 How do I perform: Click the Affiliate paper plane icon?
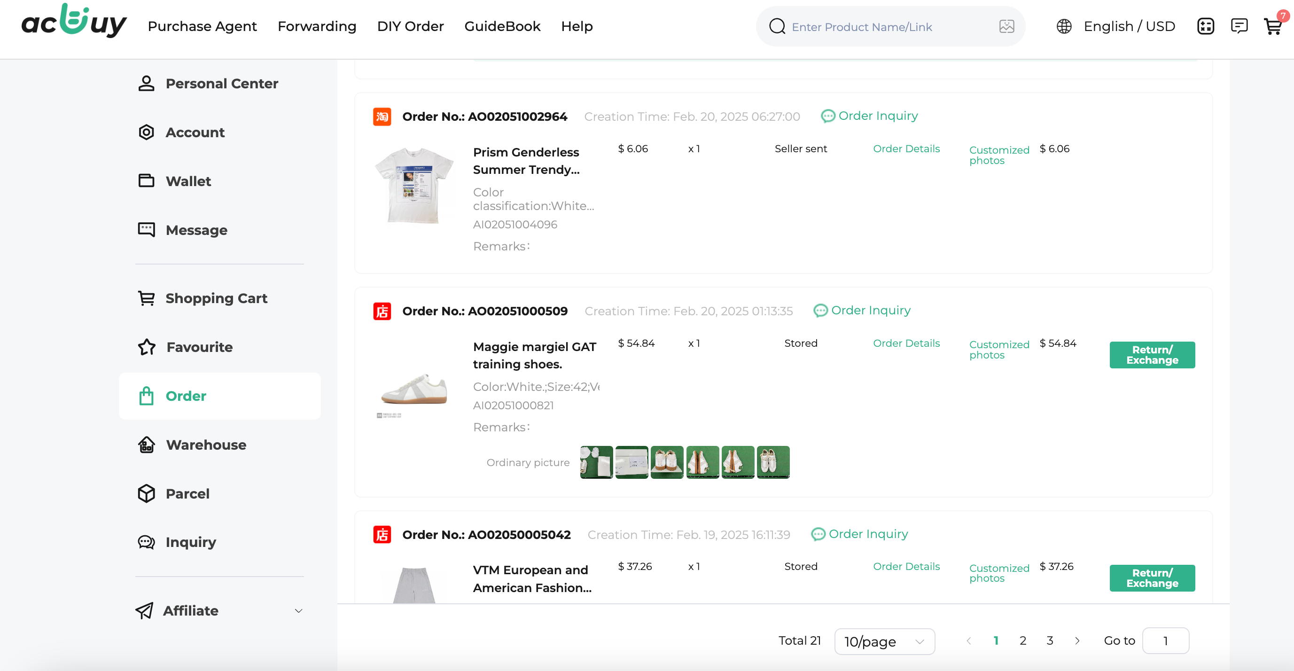pos(144,611)
